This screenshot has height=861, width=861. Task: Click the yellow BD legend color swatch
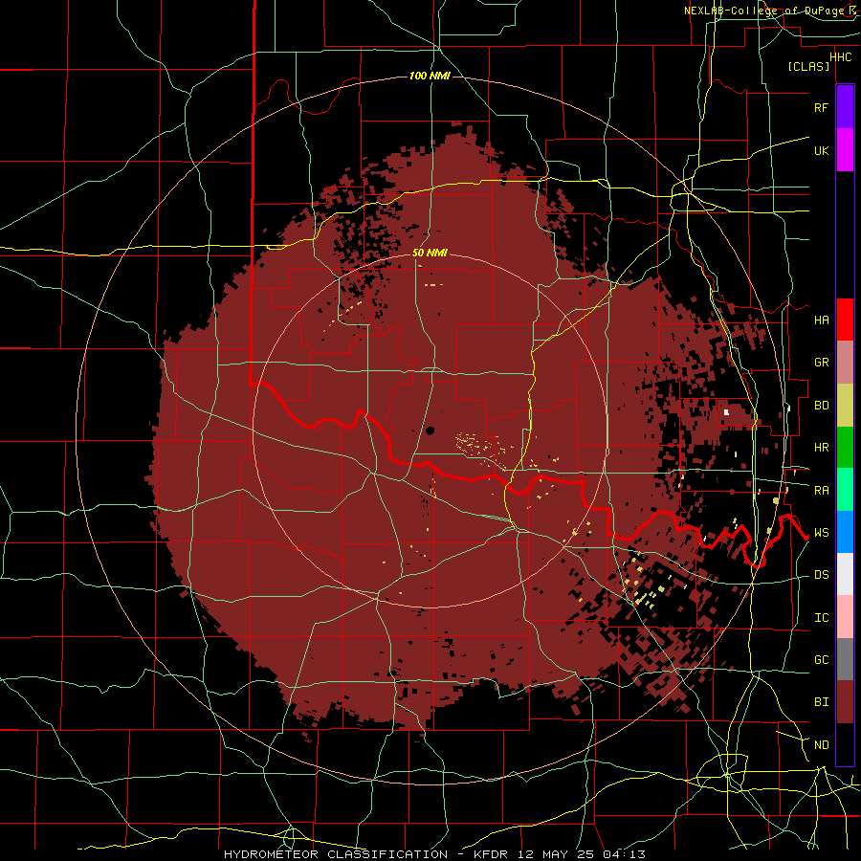pyautogui.click(x=845, y=406)
